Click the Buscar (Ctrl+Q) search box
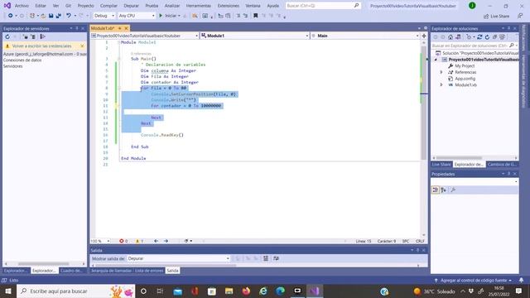The width and height of the screenshot is (530, 298). click(x=323, y=6)
